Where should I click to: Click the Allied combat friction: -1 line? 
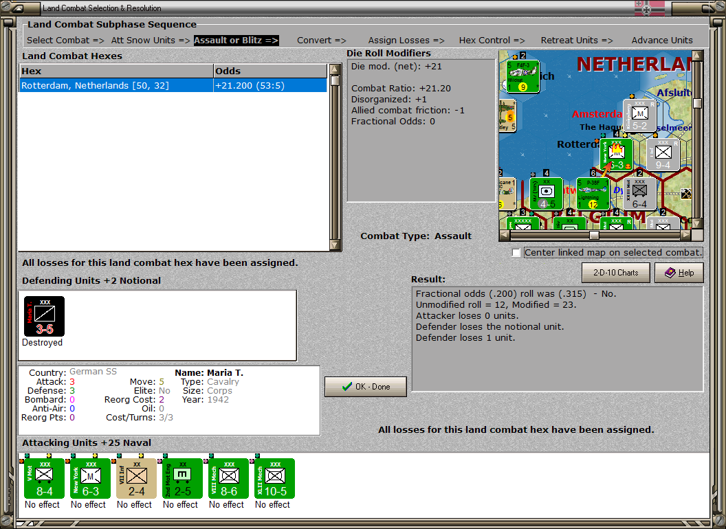click(x=408, y=110)
